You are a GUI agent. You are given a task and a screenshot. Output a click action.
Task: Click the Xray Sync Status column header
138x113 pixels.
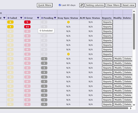pyautogui.click(x=68, y=18)
